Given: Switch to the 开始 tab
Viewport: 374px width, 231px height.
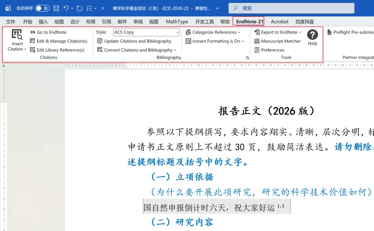Looking at the screenshot, I should [x=27, y=22].
